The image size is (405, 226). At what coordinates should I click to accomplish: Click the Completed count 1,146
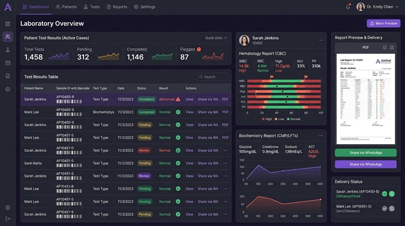pos(135,57)
